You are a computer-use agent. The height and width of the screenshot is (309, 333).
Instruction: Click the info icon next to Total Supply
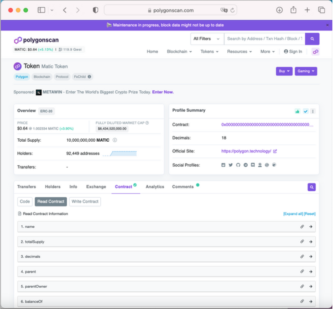[115, 140]
